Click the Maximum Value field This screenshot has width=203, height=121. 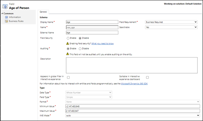[x=133, y=111]
